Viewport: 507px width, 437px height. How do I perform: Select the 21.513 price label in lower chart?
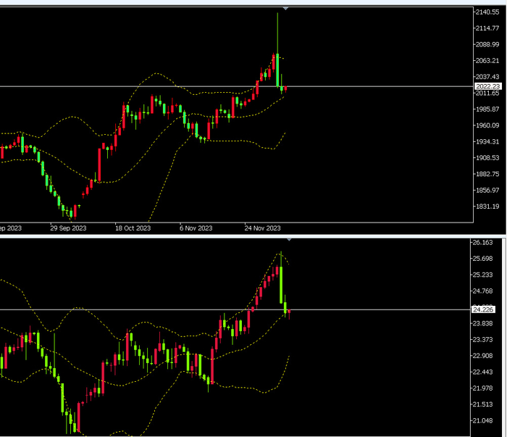coord(483,404)
